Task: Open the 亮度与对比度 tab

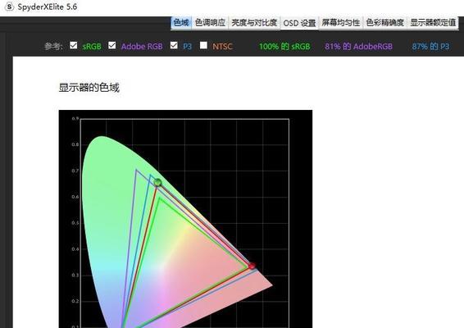Action: [254, 22]
